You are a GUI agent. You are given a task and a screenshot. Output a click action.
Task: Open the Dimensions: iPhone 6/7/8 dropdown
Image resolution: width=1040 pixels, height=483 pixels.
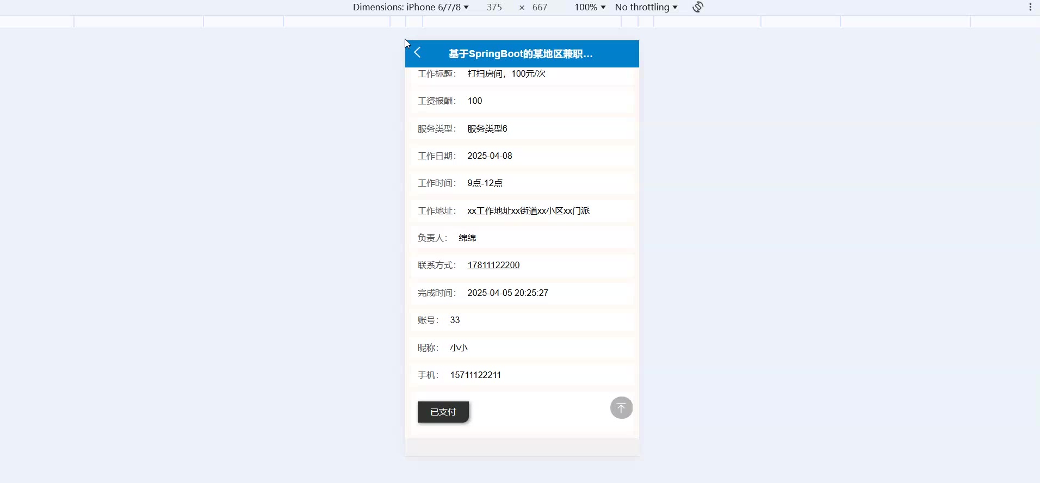click(x=411, y=7)
